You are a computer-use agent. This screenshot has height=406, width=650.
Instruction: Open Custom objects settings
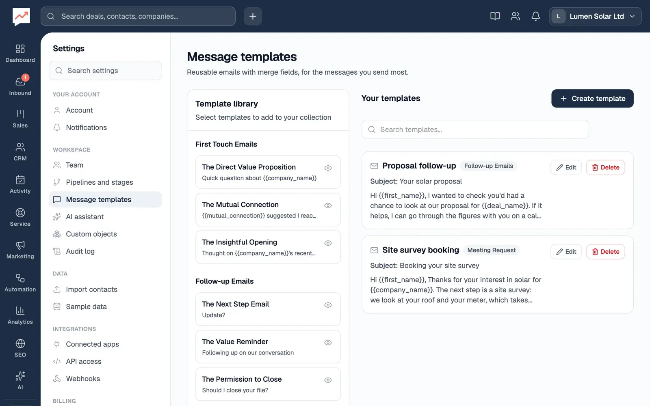pyautogui.click(x=105, y=234)
